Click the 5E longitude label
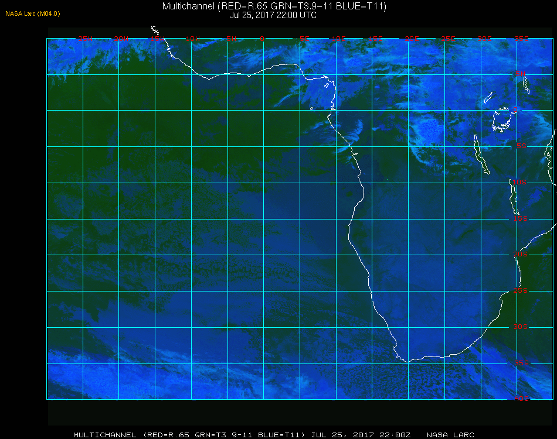This screenshot has width=557, height=439. (304, 39)
